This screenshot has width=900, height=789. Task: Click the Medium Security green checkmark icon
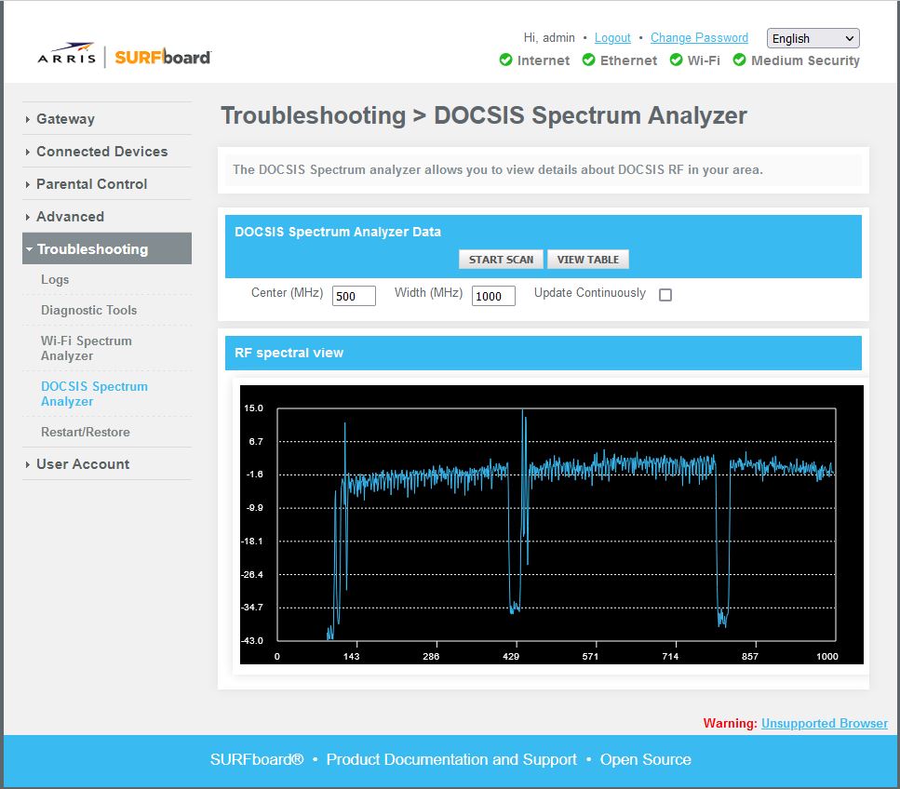(739, 60)
